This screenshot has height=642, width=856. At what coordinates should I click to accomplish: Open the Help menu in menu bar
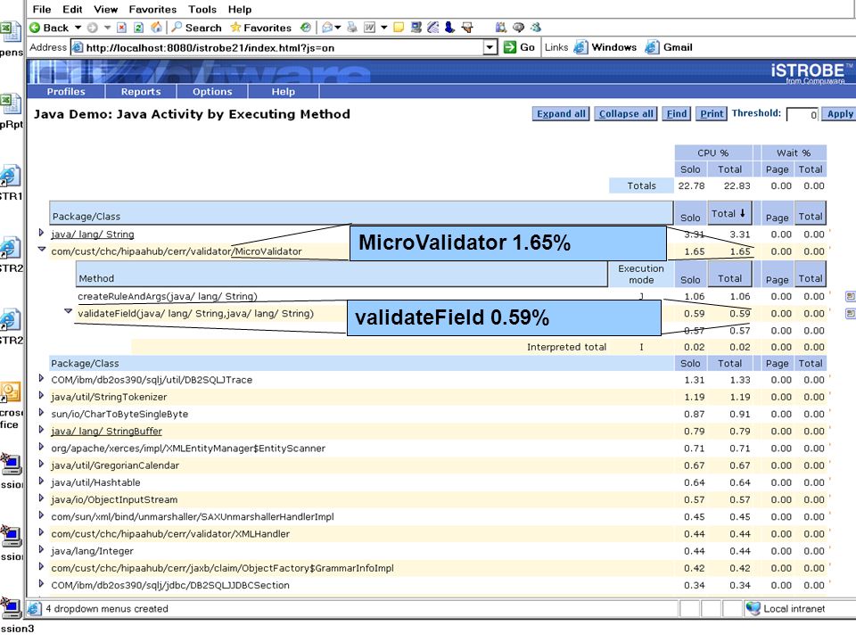point(240,9)
